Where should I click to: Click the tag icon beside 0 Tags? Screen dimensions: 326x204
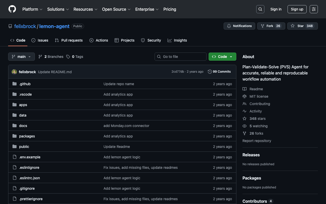(68, 57)
